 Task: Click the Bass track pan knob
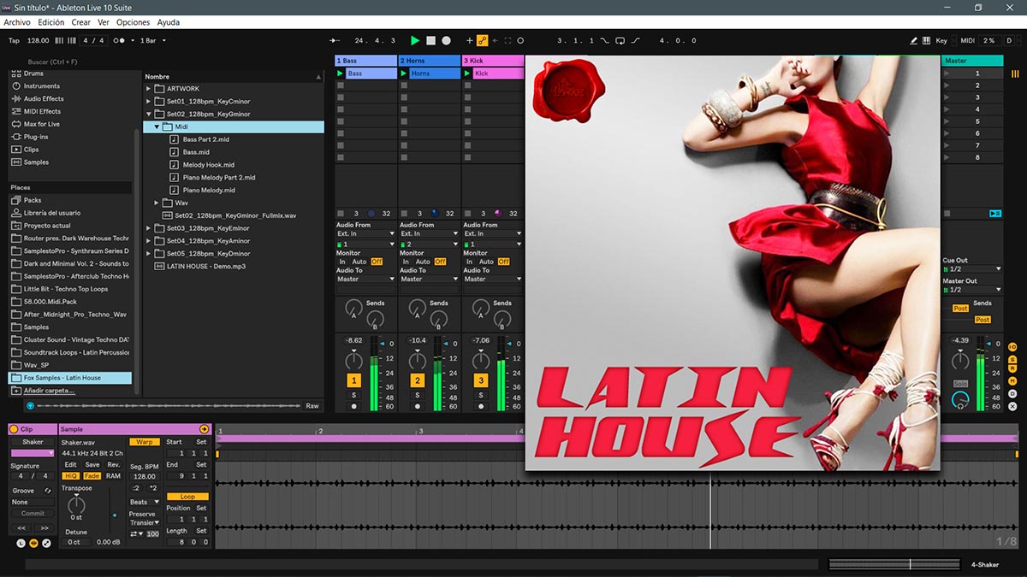point(353,359)
